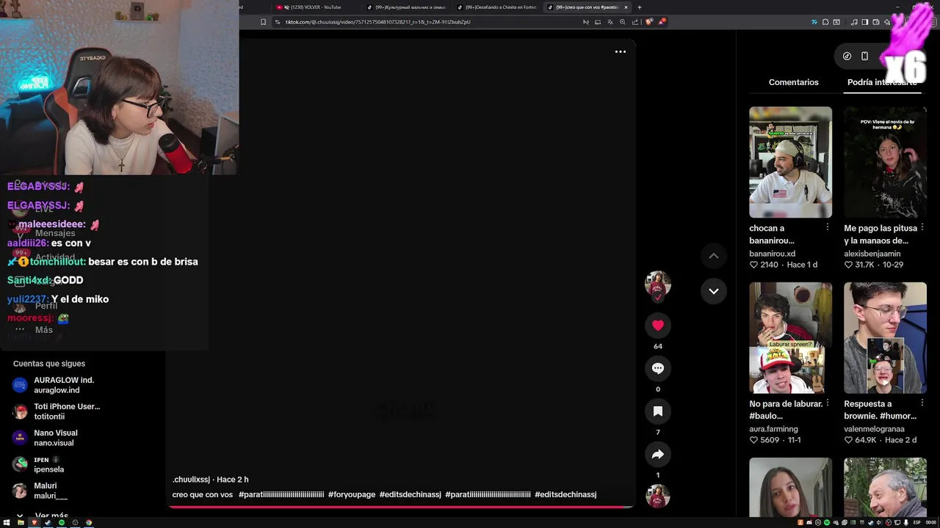Open the 'Me pago las pitusa' video thumbnail
Viewport: 940px width, 528px height.
tap(885, 162)
